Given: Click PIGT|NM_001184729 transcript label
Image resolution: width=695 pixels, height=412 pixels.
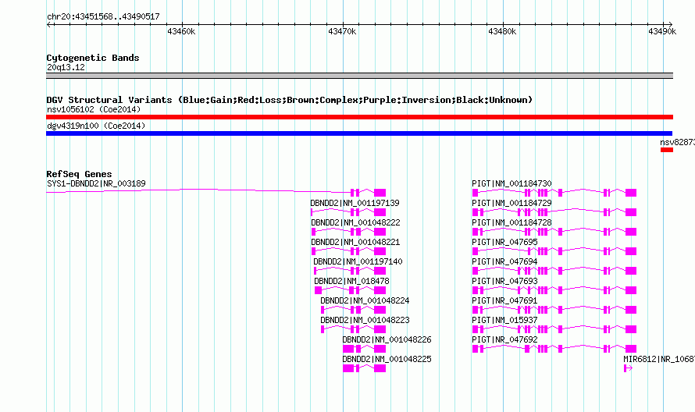Looking at the screenshot, I should [511, 203].
